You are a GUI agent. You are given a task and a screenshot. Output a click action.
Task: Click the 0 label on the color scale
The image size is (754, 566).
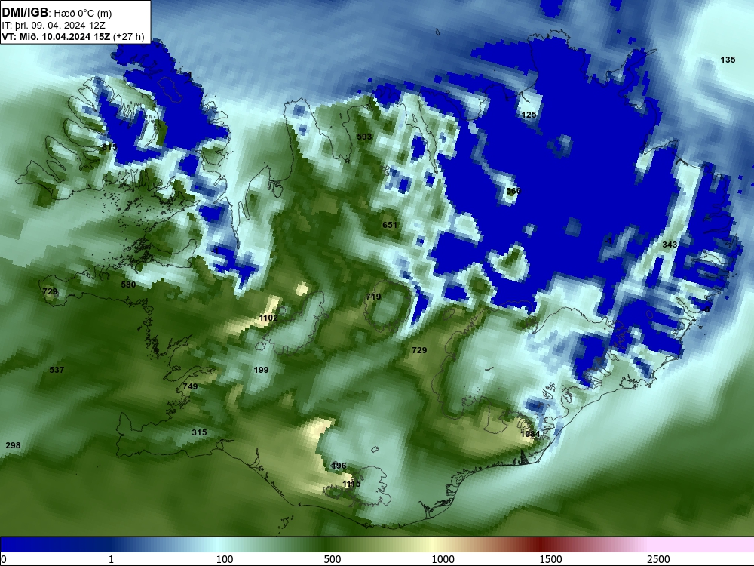point(4,559)
